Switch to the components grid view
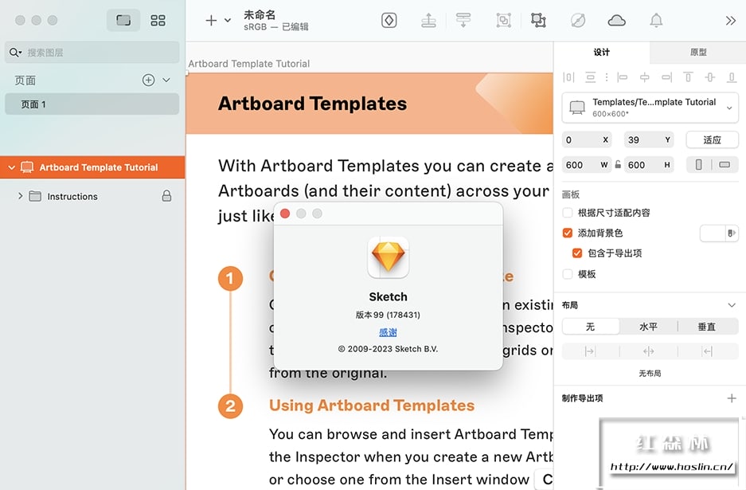This screenshot has width=746, height=490. click(158, 20)
